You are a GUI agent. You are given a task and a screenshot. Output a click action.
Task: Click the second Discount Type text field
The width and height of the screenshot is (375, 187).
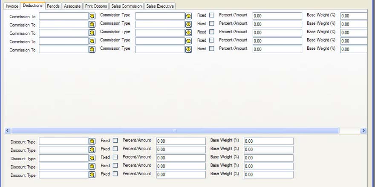(x=63, y=150)
